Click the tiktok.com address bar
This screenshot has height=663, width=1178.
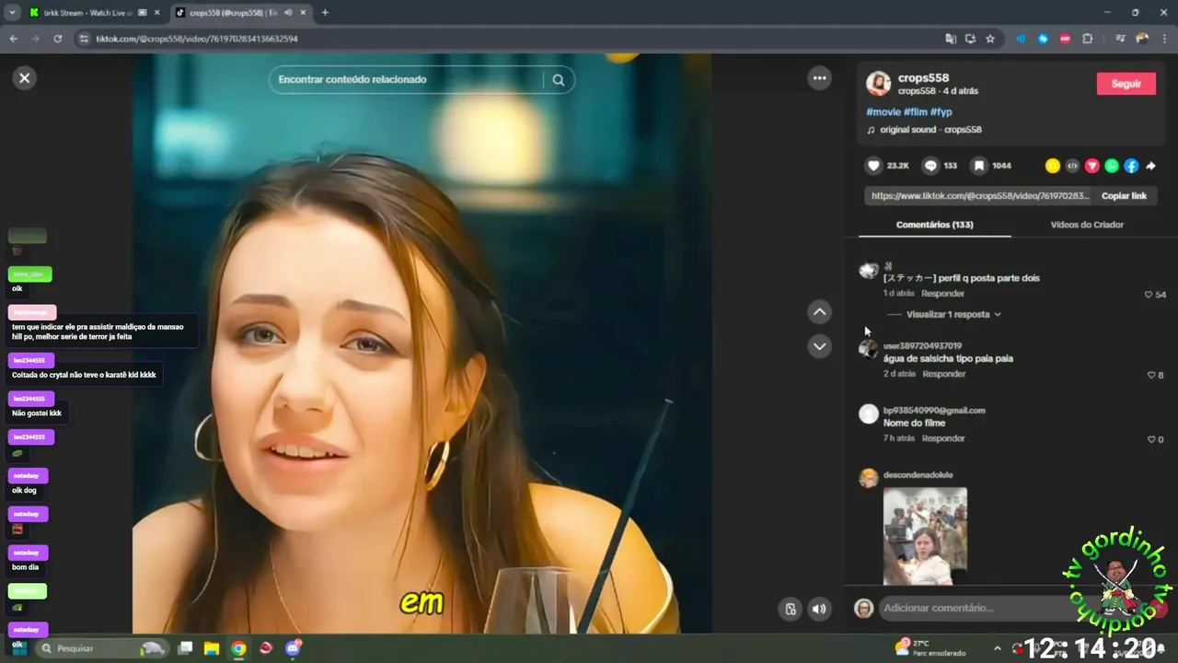(506, 39)
